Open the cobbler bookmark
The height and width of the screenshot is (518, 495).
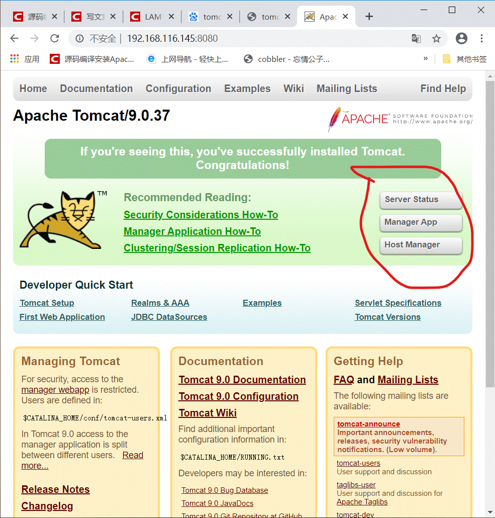click(x=286, y=59)
